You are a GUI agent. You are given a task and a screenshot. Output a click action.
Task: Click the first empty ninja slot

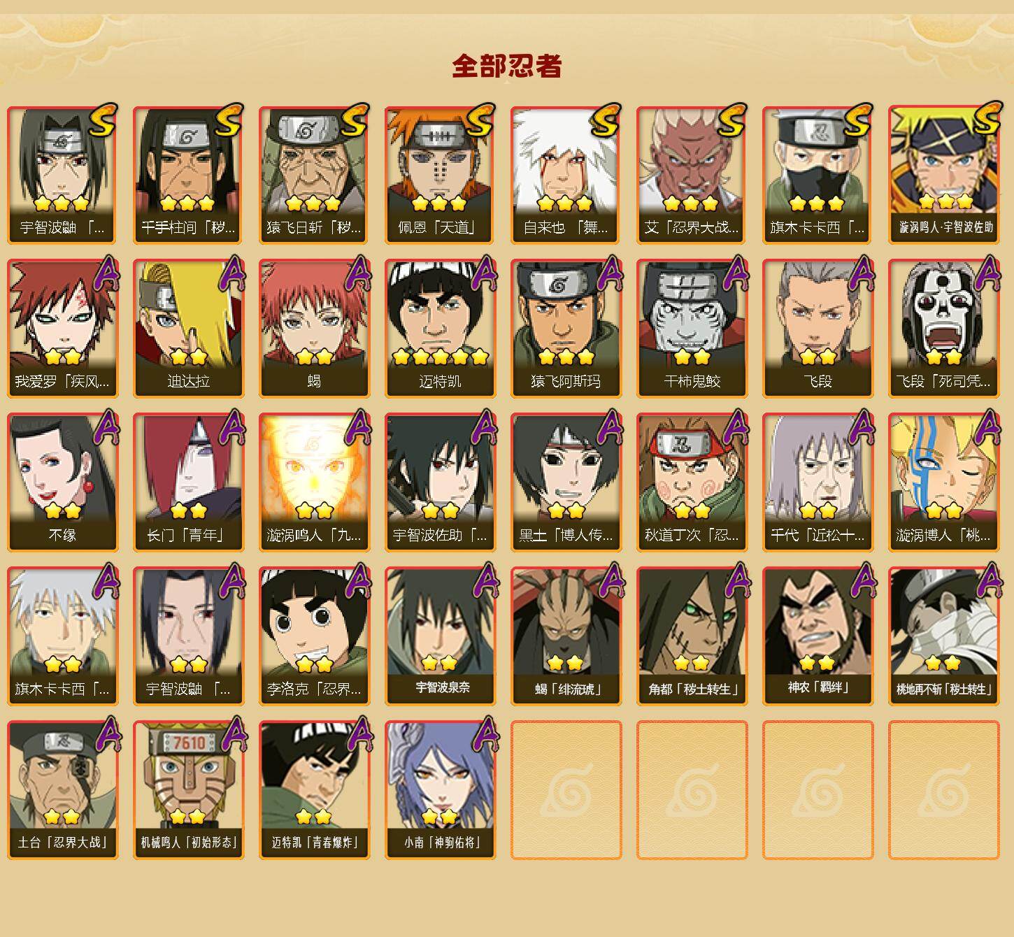566,790
